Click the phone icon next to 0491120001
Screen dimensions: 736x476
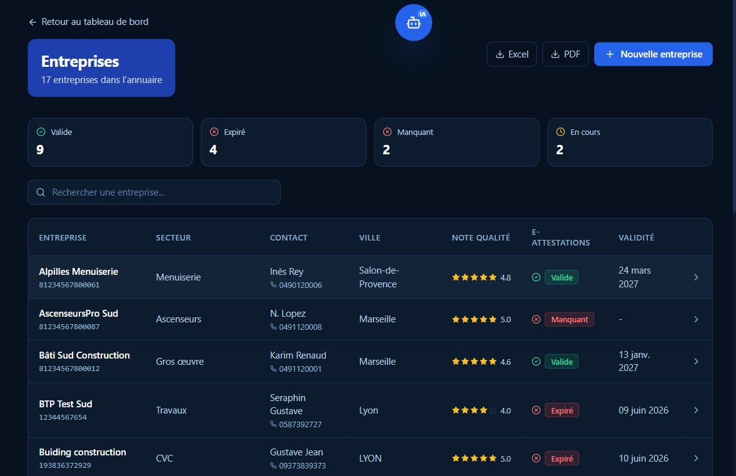pyautogui.click(x=273, y=369)
